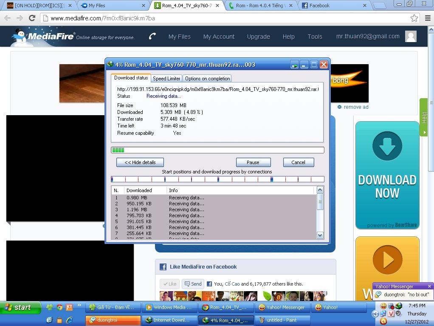This screenshot has height=326, width=434.
Task: Open the [ON HOLD][ROM][ICS] browser tab
Action: pos(39,5)
